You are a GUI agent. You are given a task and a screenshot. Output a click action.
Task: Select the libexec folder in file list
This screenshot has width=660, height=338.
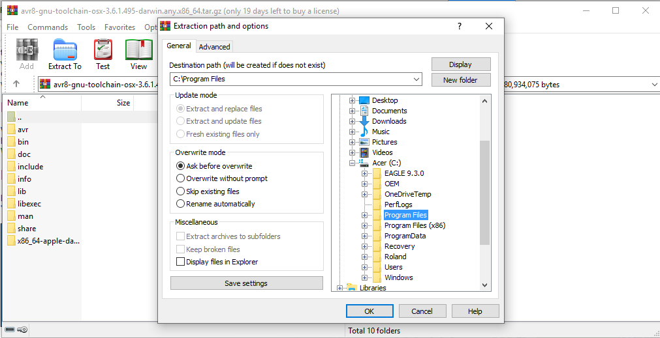(x=29, y=204)
